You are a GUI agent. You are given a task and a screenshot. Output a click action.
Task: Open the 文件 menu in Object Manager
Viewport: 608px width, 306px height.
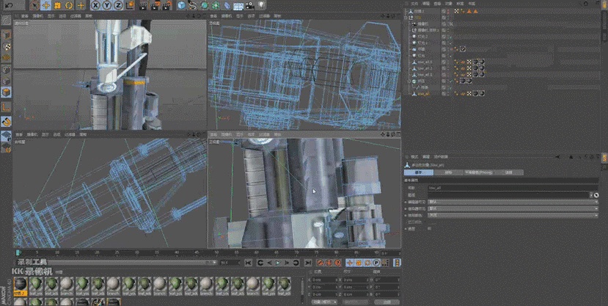click(414, 4)
